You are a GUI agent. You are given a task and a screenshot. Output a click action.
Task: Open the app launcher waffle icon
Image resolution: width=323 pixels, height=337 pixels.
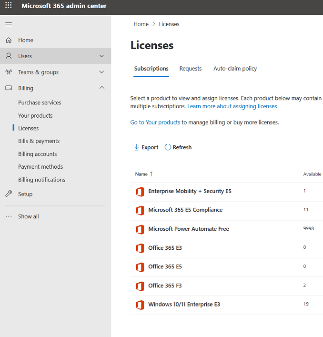click(9, 5)
